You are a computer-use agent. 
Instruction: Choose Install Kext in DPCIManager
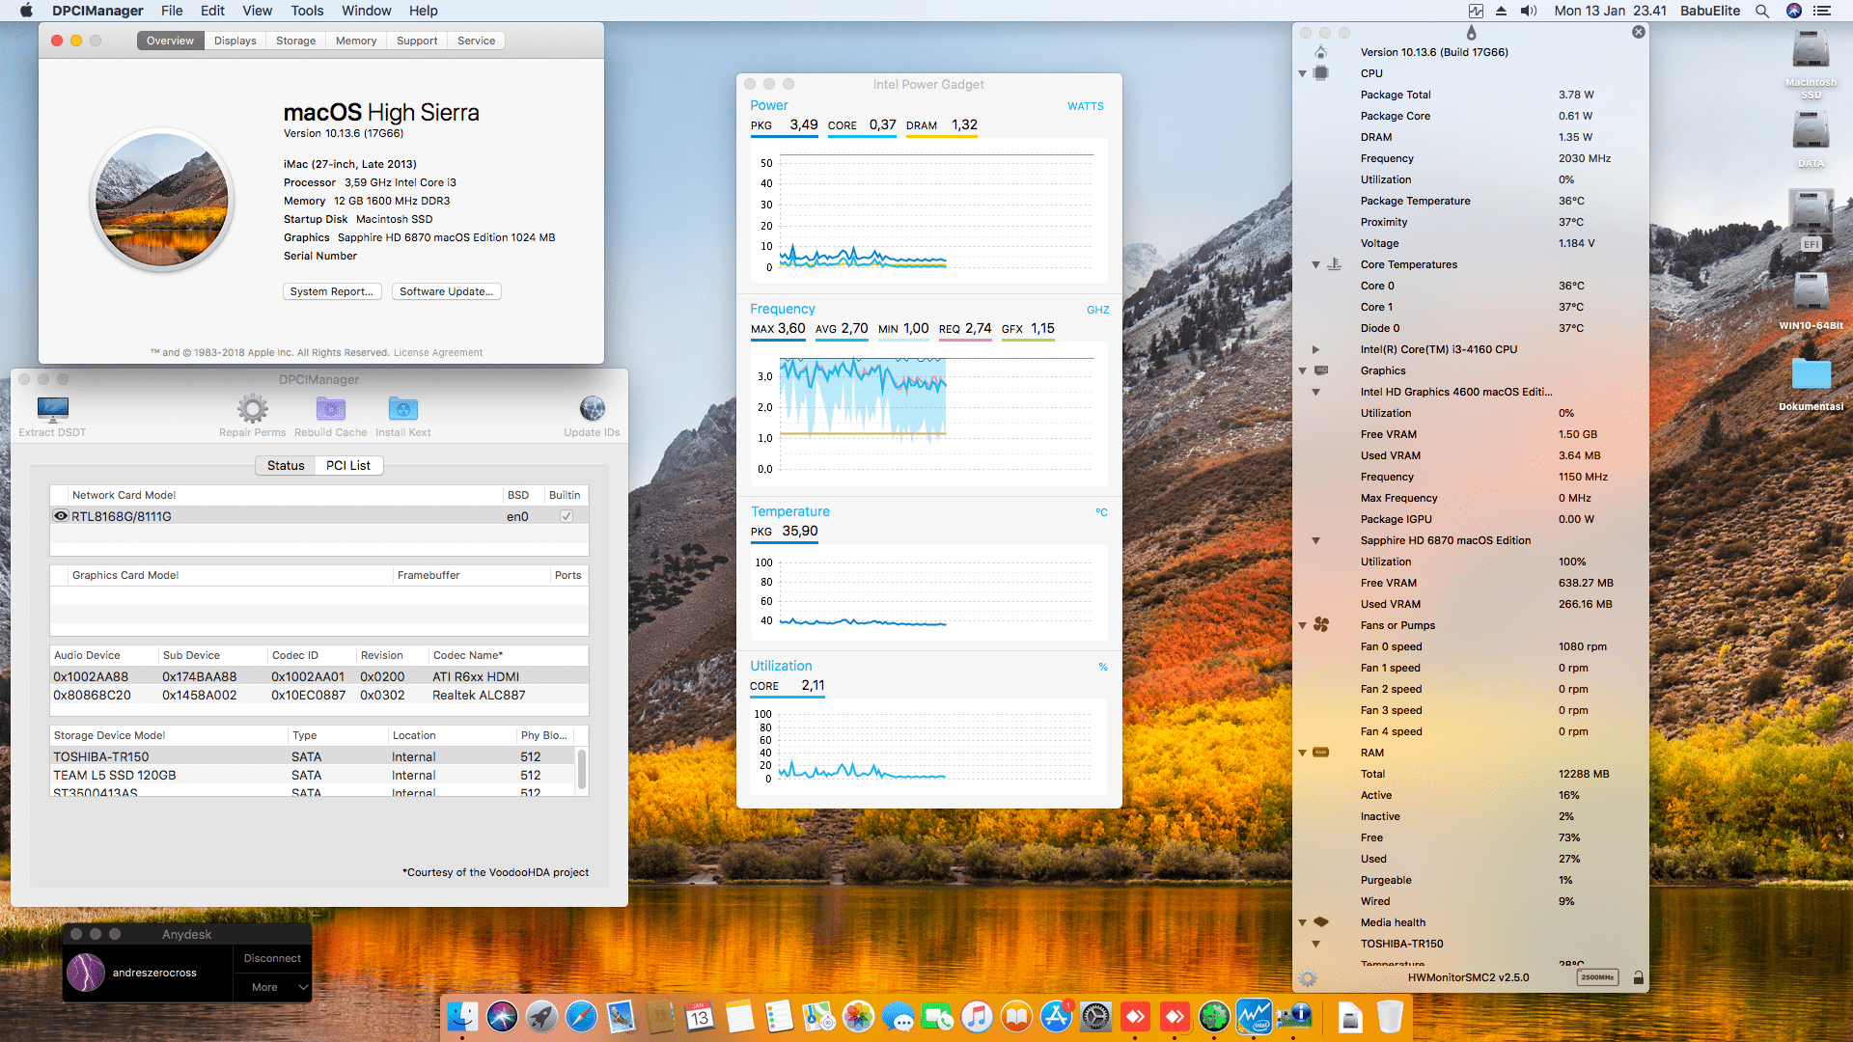point(403,410)
